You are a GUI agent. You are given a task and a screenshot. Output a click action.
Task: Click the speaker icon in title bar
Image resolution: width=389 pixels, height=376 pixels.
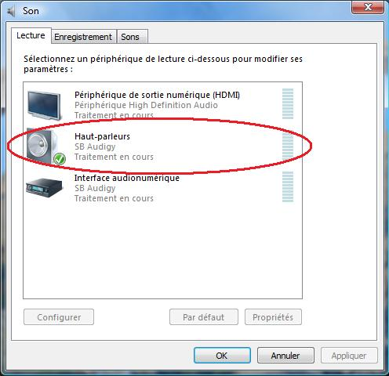coord(12,11)
